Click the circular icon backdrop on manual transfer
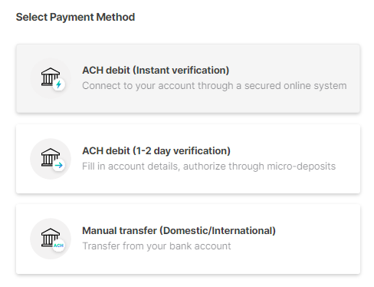Screen dimensions: 374x287 51,239
